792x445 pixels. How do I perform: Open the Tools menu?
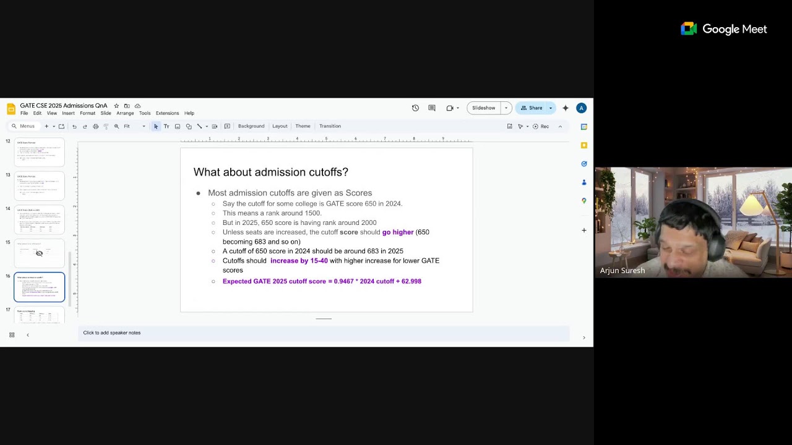(x=145, y=113)
